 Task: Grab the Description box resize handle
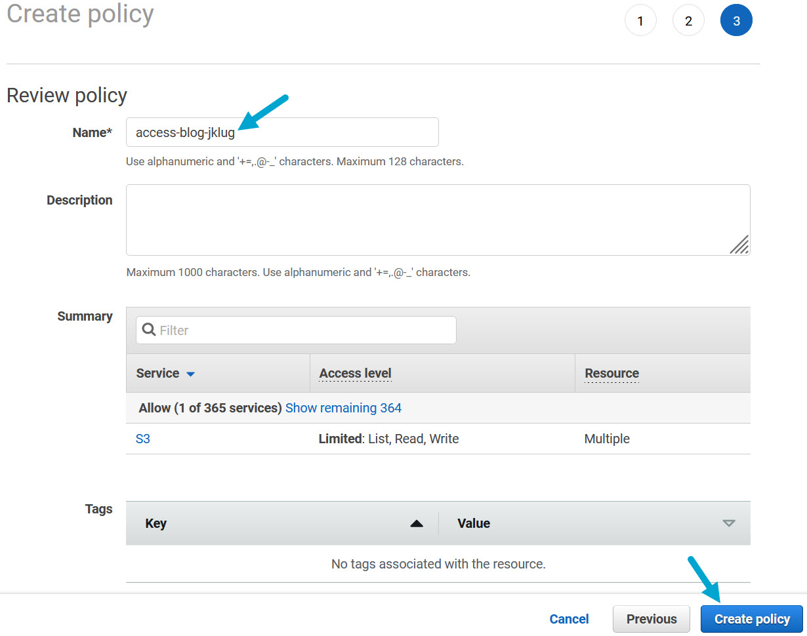point(739,245)
